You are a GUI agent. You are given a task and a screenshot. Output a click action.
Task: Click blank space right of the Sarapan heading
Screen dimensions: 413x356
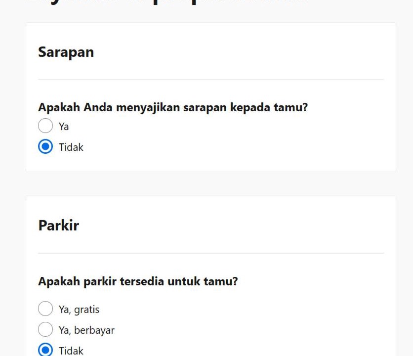pos(247,52)
